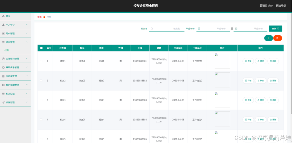Open the 表白墙管理 menu label
Screen dimensions: 292x143
click(11, 76)
